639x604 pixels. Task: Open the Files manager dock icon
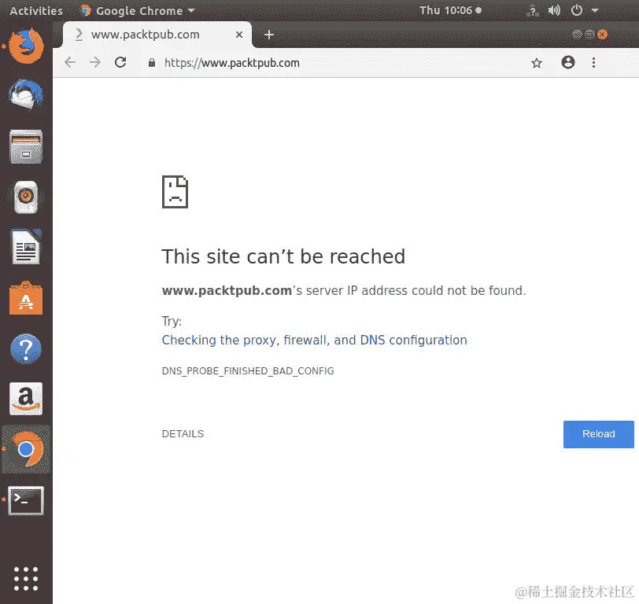point(26,146)
